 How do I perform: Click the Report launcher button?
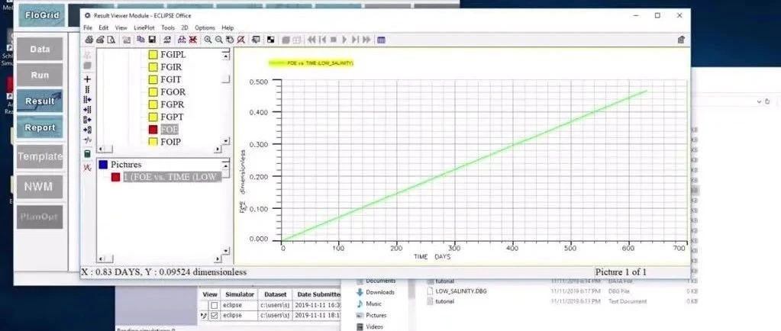40,127
